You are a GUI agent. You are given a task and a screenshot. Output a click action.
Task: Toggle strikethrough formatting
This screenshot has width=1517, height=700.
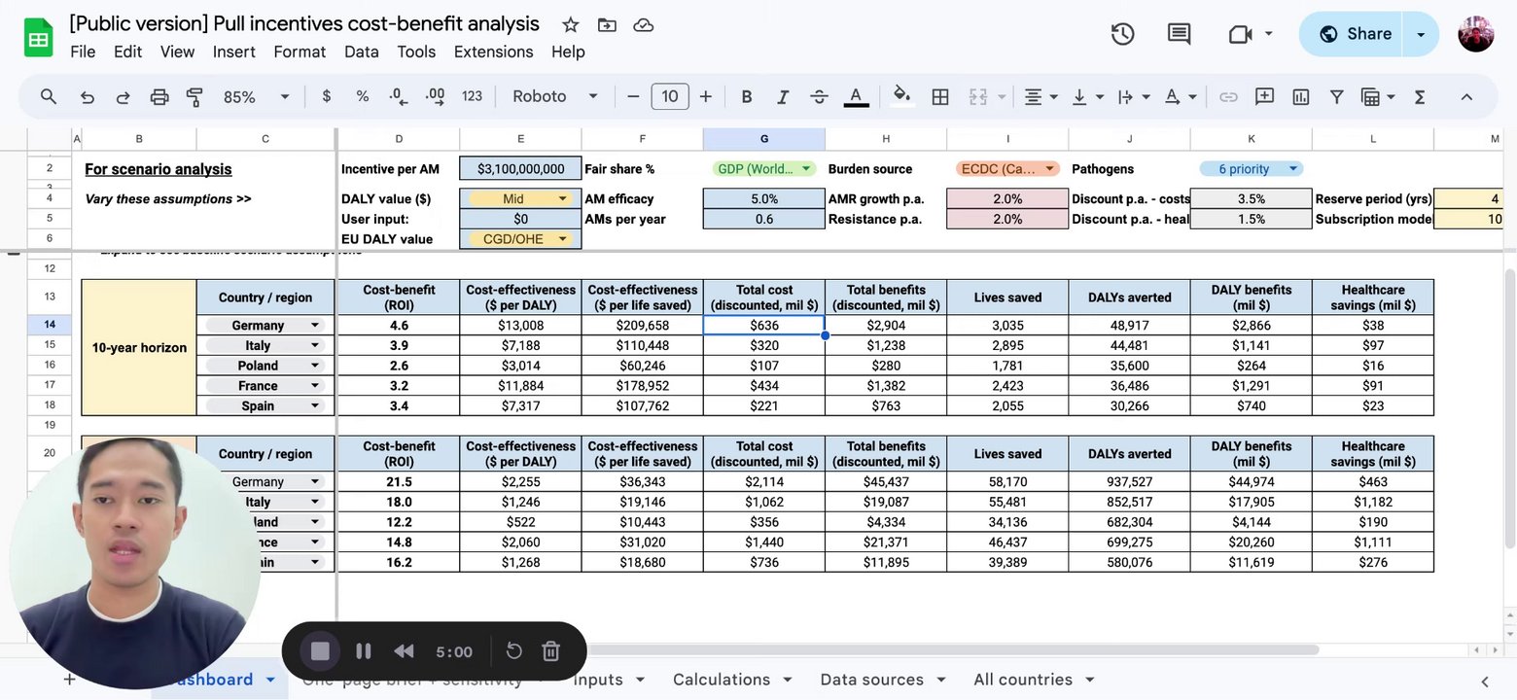click(x=819, y=96)
